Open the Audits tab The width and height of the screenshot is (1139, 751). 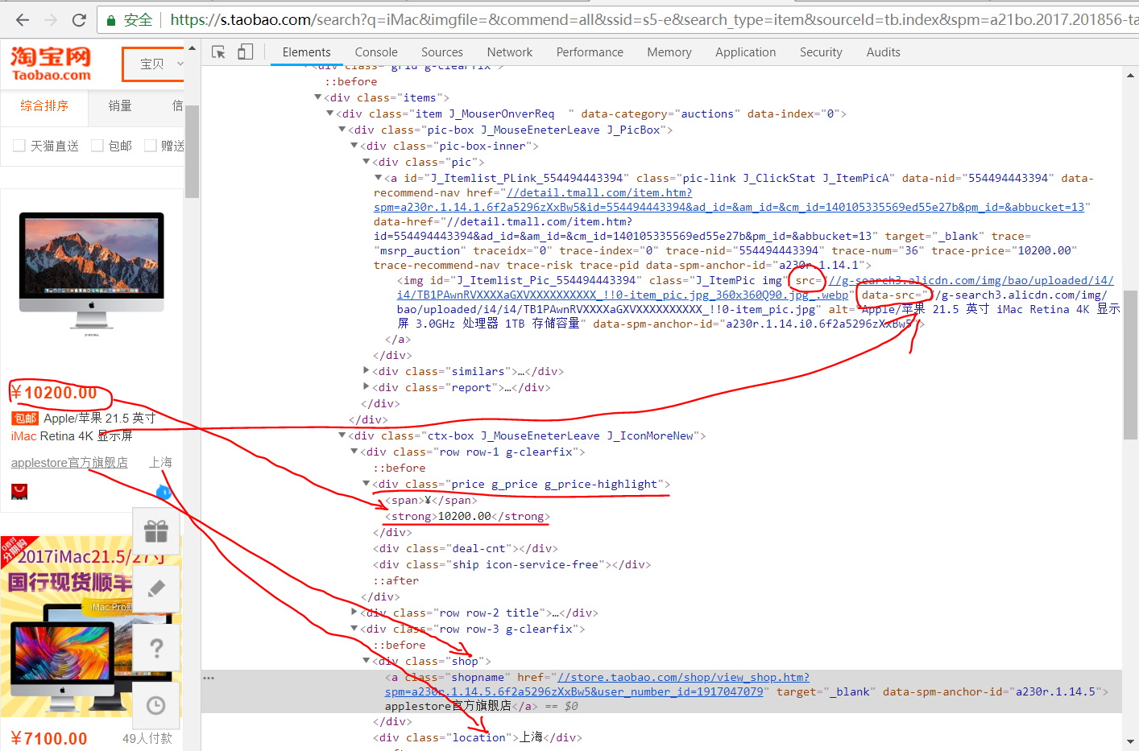coord(884,52)
